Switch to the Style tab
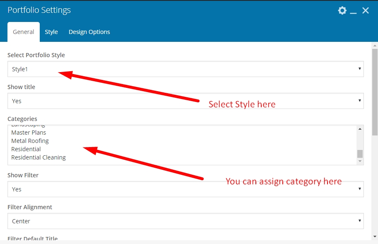The height and width of the screenshot is (244, 378). [x=51, y=32]
